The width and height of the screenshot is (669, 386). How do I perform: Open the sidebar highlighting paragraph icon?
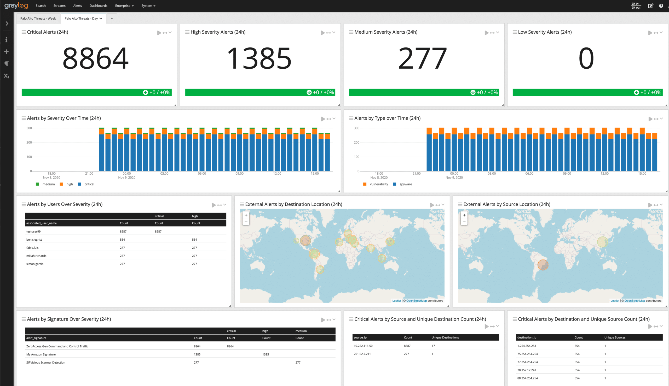[x=7, y=64]
